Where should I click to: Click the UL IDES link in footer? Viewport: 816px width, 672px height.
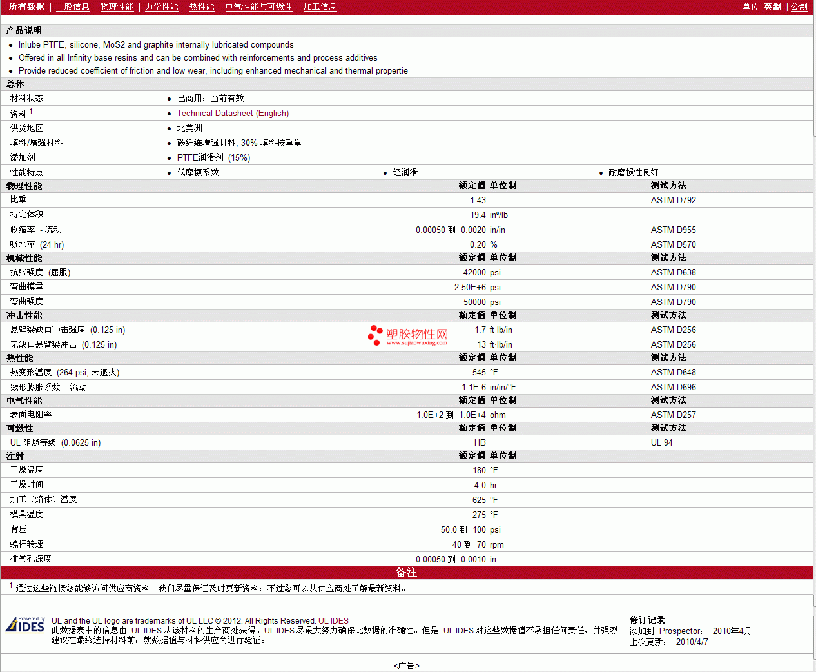333,621
